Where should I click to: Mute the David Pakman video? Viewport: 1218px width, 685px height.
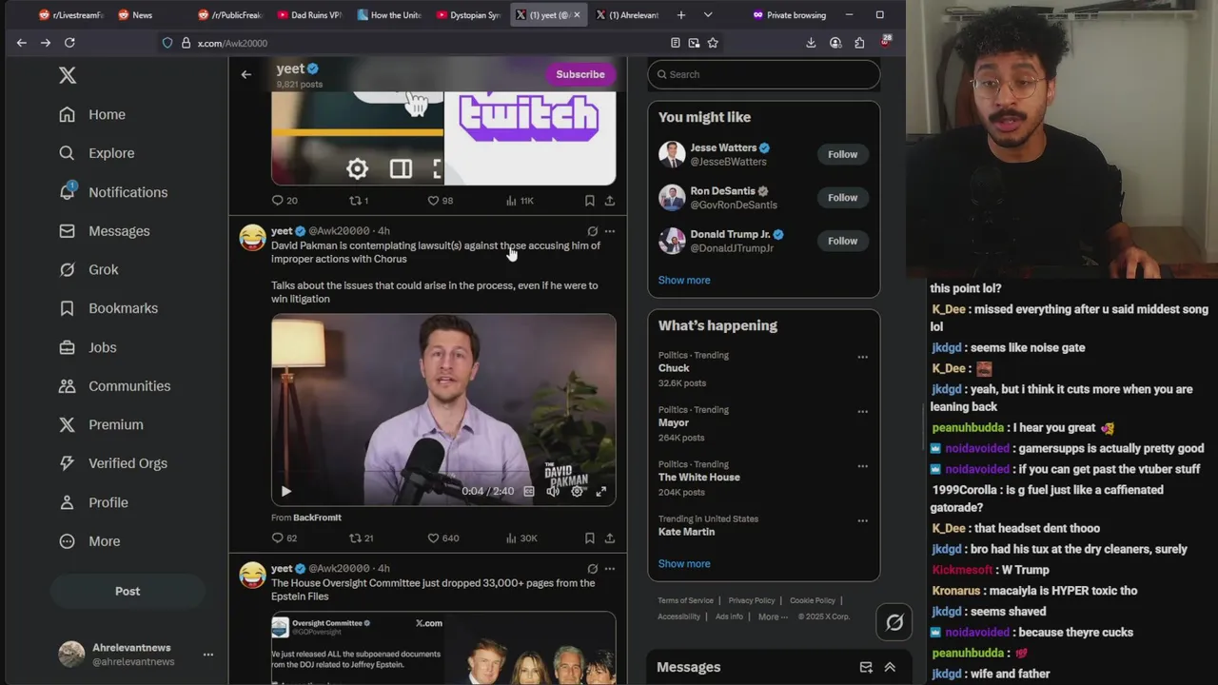coord(553,491)
